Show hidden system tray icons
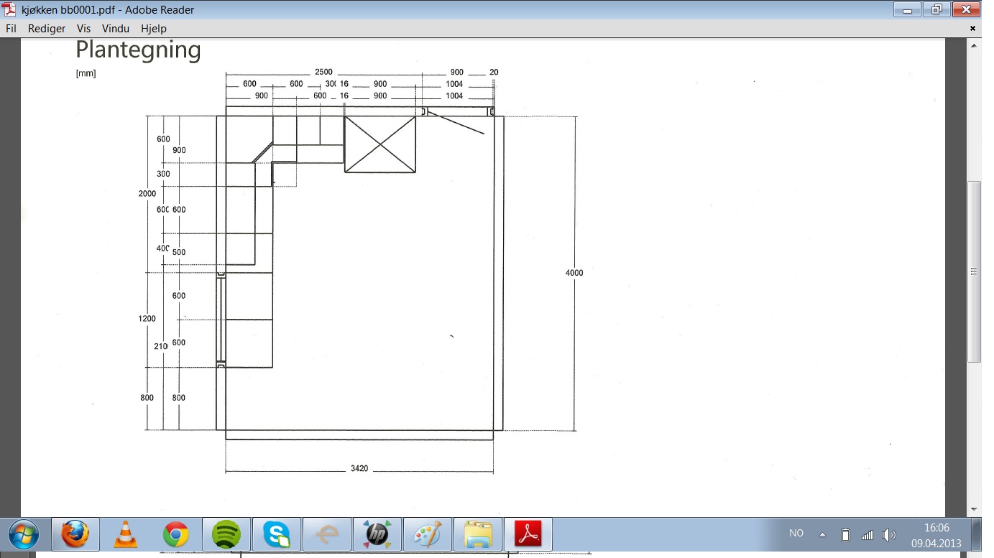This screenshot has height=558, width=994. 823,535
